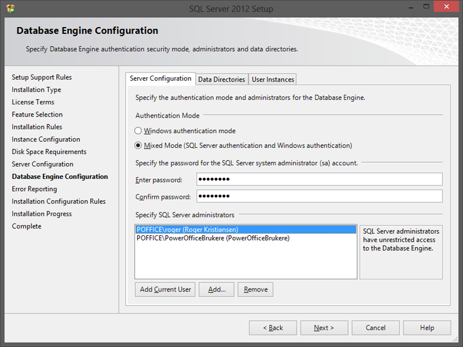The height and width of the screenshot is (347, 463).
Task: Click Installation Rules step
Action: 37,127
